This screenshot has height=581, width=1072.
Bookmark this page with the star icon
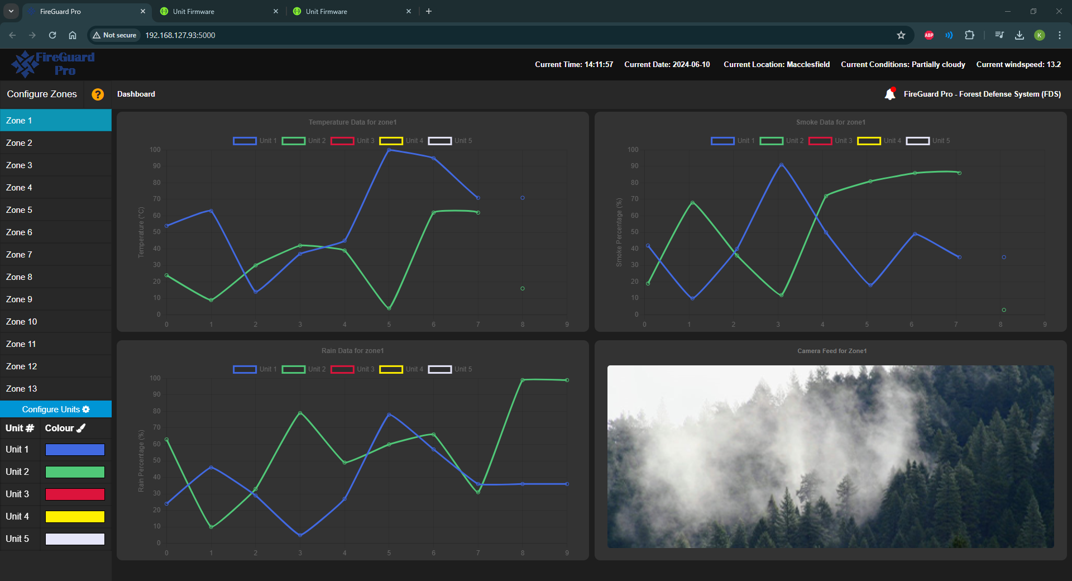(901, 35)
